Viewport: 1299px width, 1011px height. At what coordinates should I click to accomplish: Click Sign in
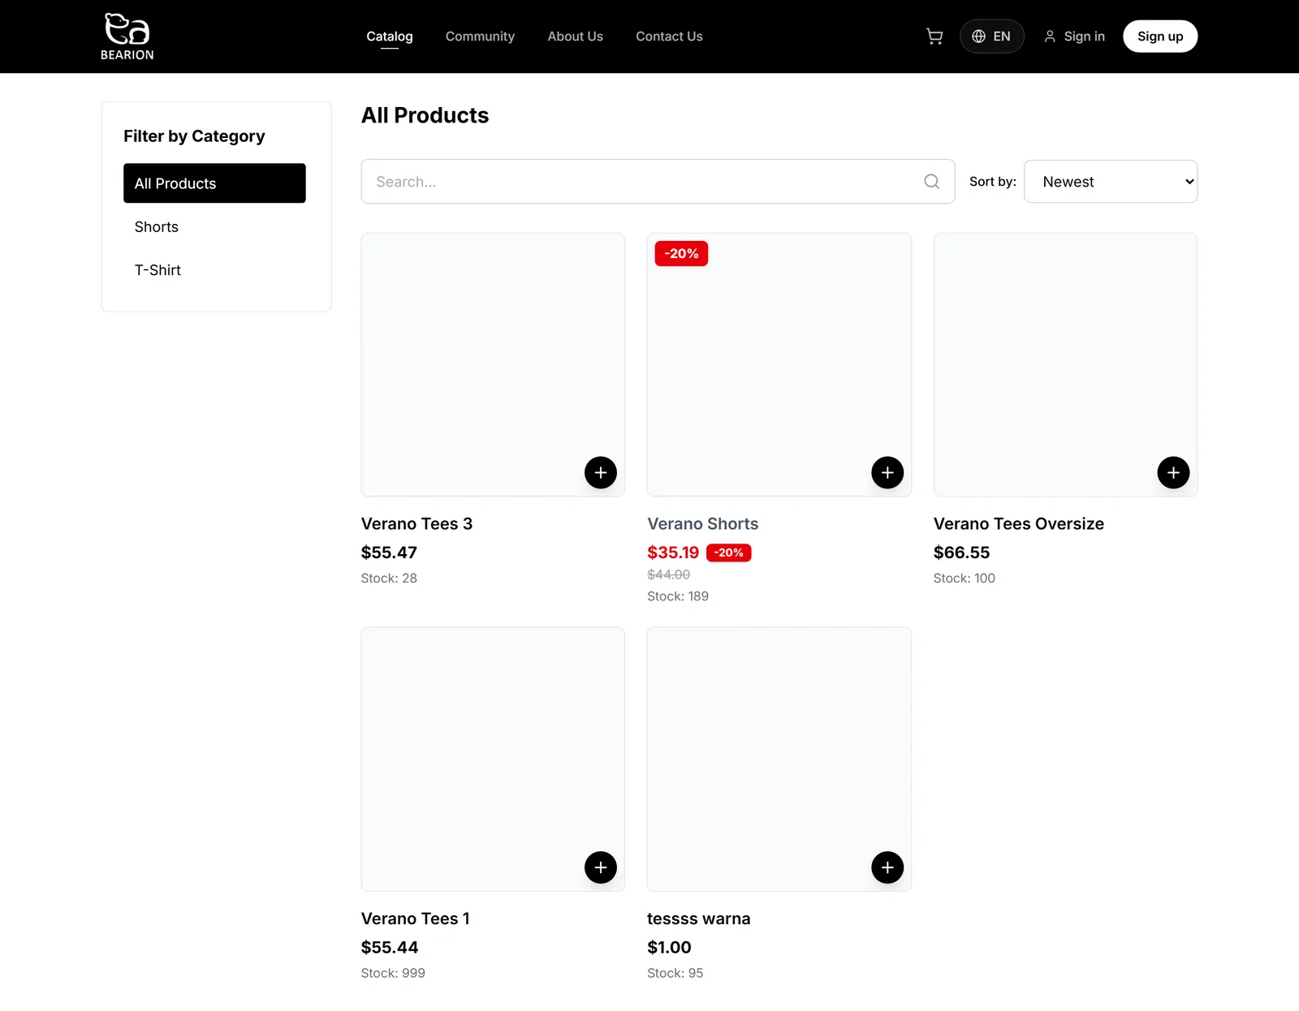(1074, 37)
